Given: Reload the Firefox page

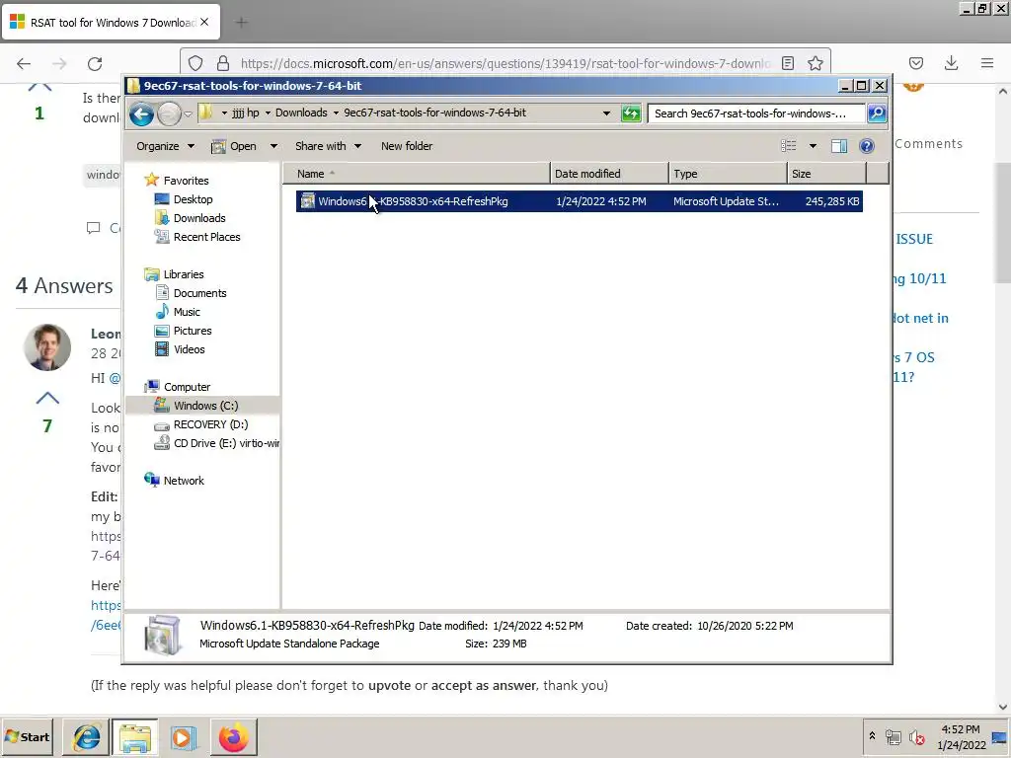Looking at the screenshot, I should [95, 63].
